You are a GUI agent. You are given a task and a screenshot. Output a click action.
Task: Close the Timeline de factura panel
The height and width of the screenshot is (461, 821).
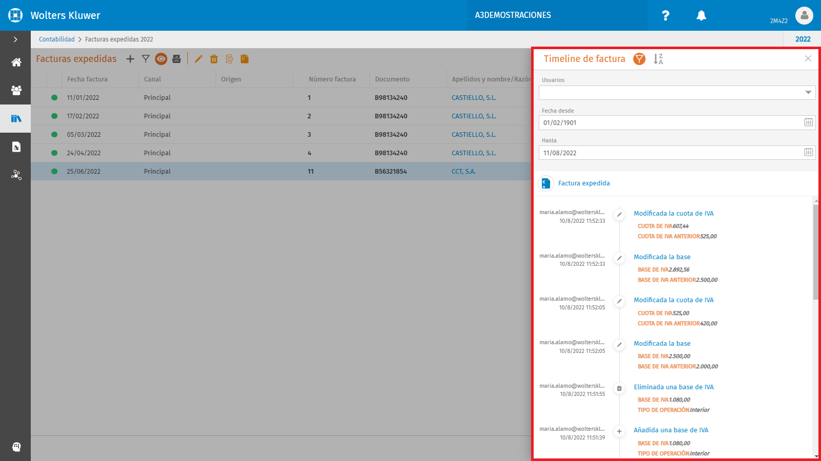(x=808, y=58)
